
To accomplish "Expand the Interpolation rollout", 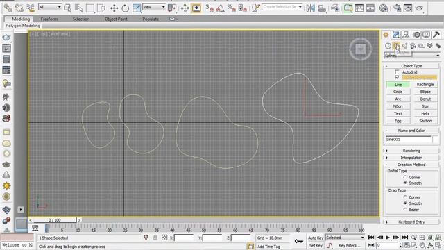I will click(411, 158).
